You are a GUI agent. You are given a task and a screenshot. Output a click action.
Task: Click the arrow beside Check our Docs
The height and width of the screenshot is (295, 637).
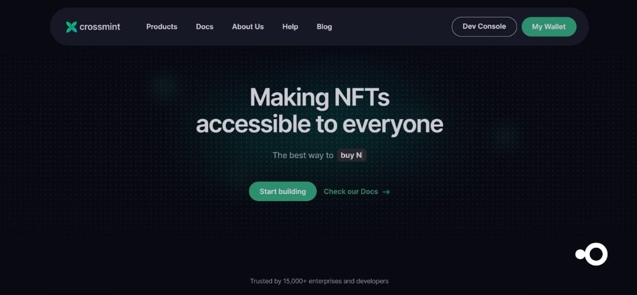pyautogui.click(x=386, y=192)
